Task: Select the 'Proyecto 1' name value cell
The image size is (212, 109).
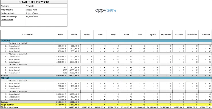Action: 46,6
